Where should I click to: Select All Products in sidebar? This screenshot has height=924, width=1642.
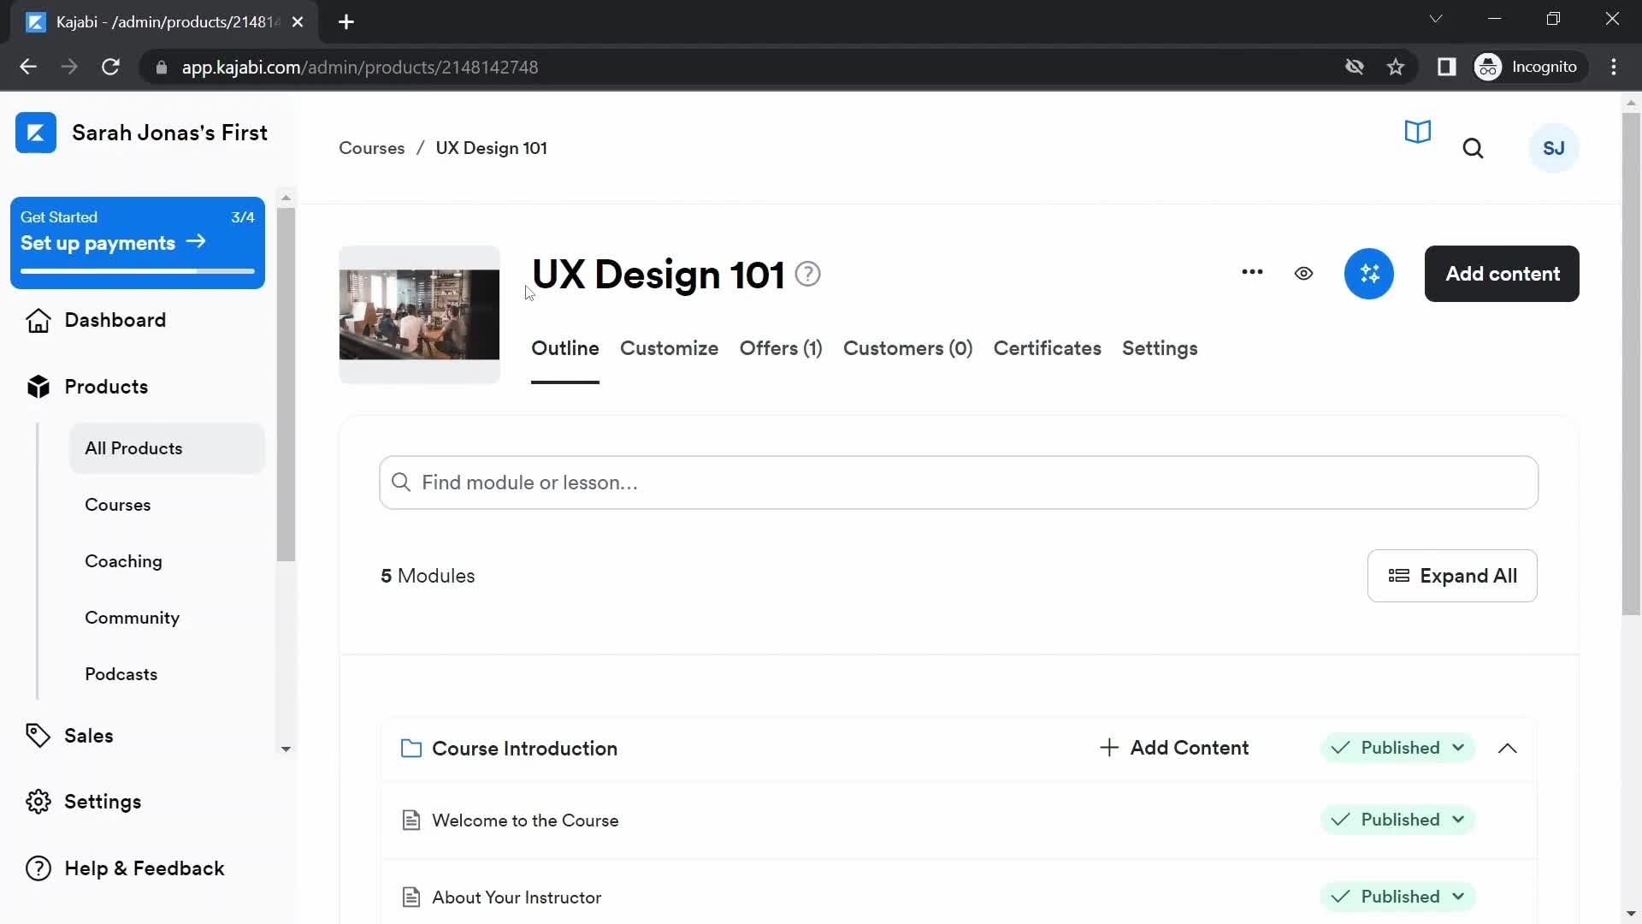(167, 448)
